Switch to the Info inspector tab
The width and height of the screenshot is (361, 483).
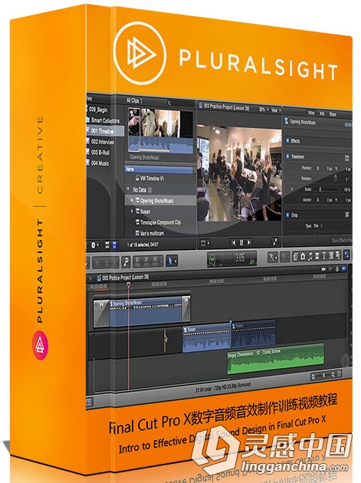point(322,113)
